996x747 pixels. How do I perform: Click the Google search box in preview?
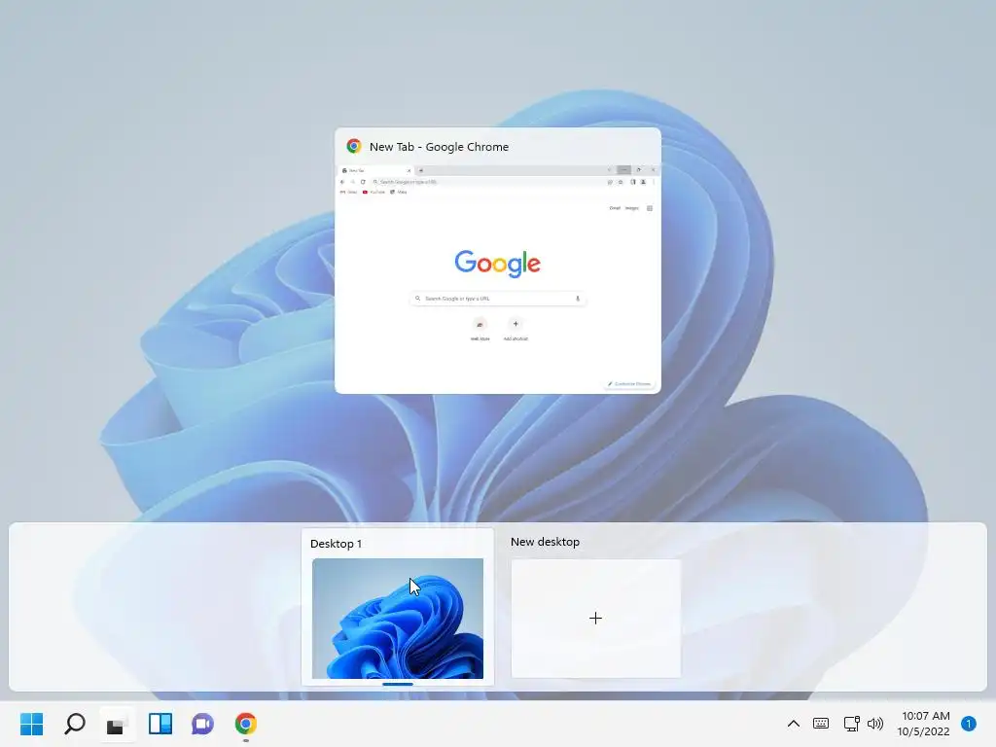497,298
